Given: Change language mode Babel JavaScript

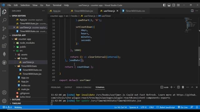Looking at the screenshot, I should [x=166, y=107].
